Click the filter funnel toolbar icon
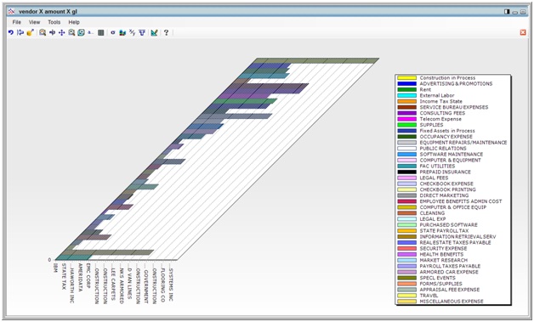 pyautogui.click(x=142, y=32)
